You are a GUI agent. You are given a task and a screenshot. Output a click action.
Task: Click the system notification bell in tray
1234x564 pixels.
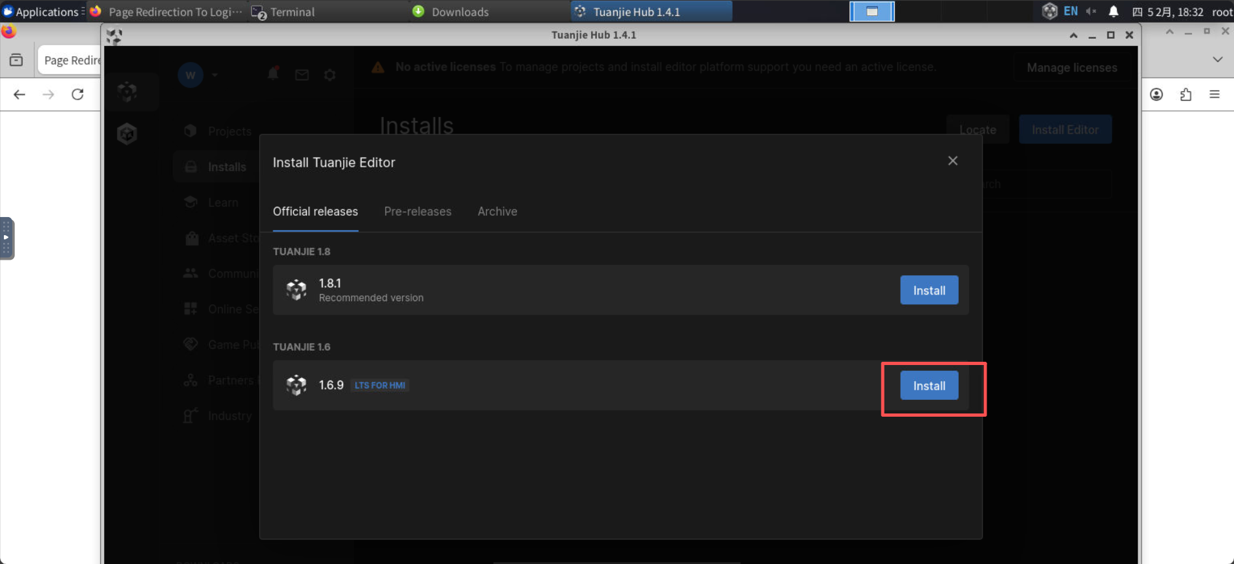pyautogui.click(x=1114, y=12)
